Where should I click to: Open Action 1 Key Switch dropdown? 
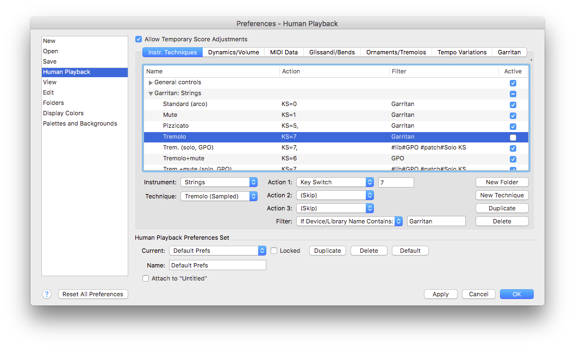coord(335,183)
